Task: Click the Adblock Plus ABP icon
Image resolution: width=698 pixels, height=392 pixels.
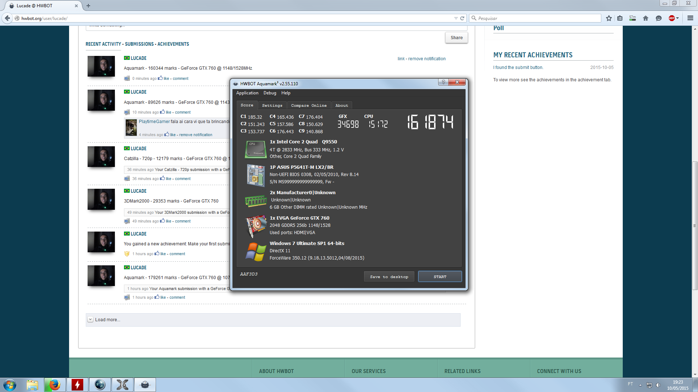Action: tap(672, 18)
